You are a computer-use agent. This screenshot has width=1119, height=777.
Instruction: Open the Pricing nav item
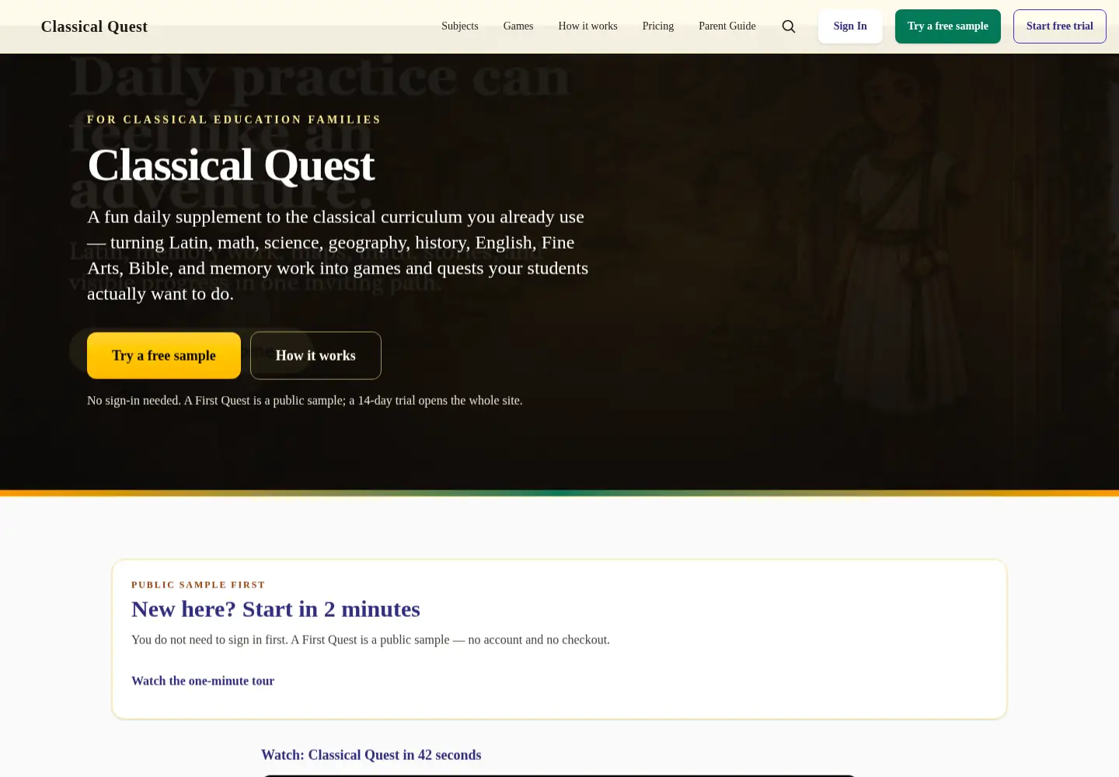coord(658,26)
